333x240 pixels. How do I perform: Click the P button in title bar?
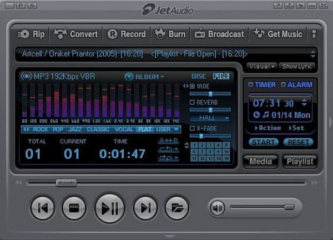(x=21, y=6)
